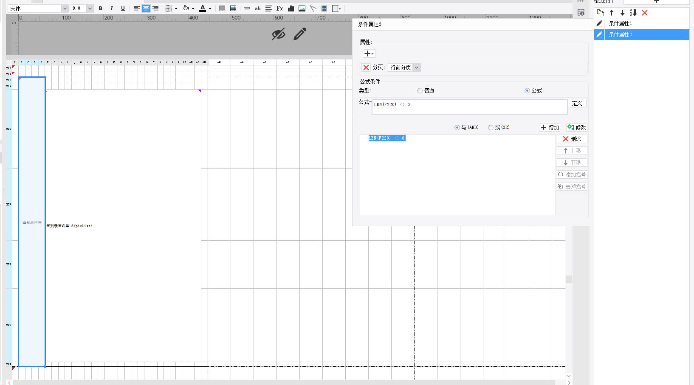The height and width of the screenshot is (385, 694).
Task: Click the 添加括号 button
Action: 572,174
